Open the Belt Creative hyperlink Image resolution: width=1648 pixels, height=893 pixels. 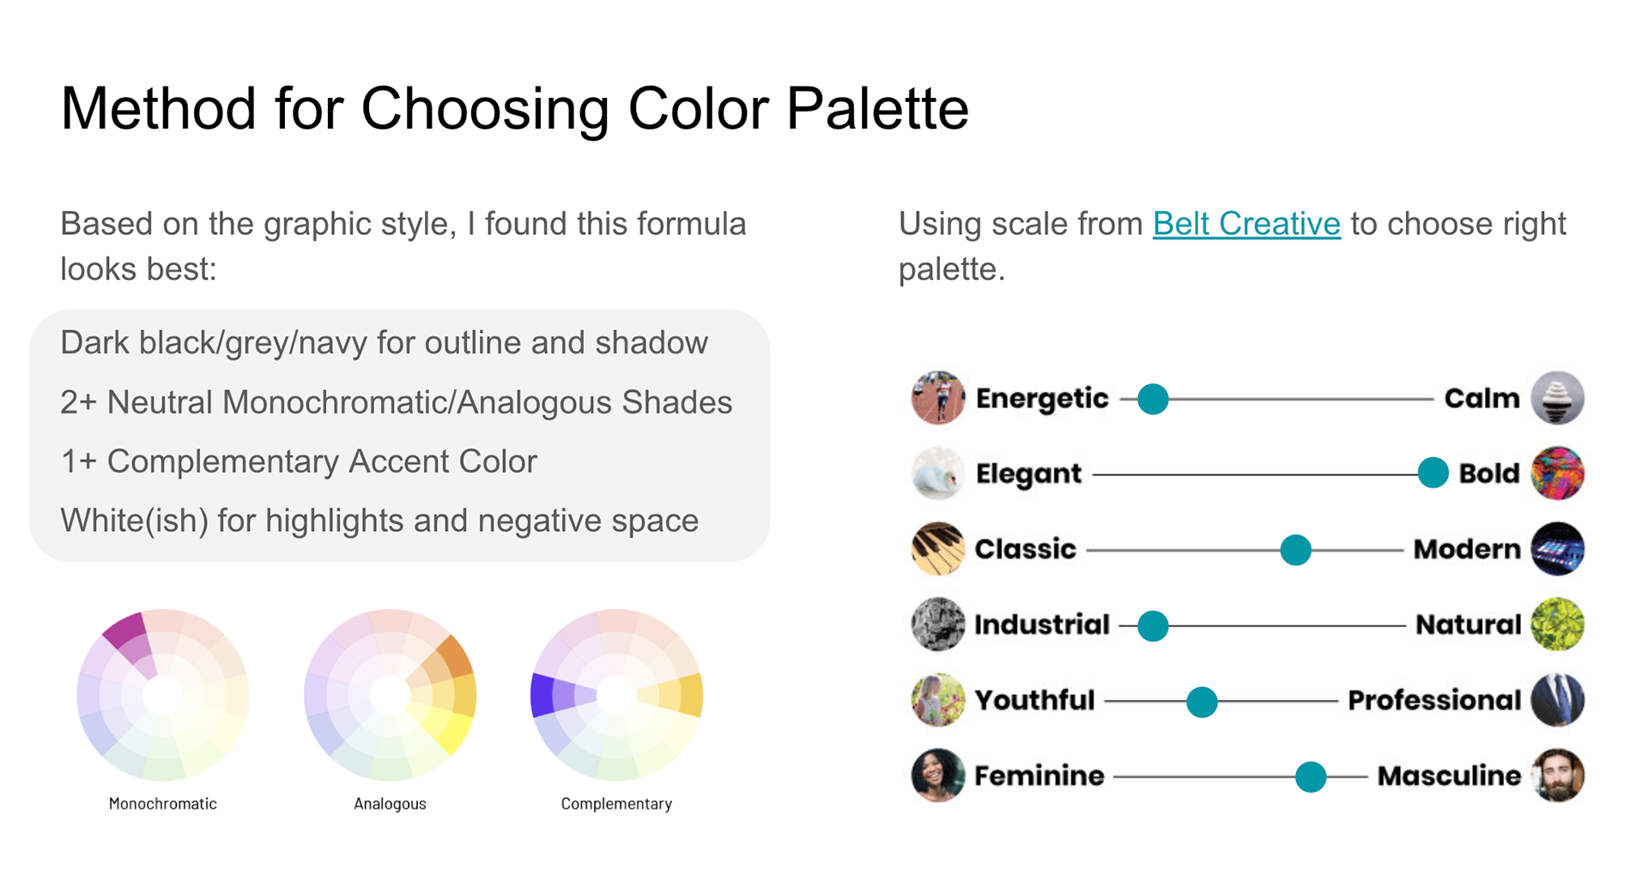(x=1245, y=224)
